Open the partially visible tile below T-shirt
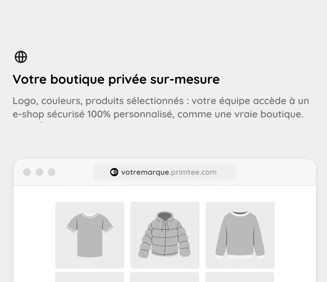The height and width of the screenshot is (282, 327). [x=89, y=277]
